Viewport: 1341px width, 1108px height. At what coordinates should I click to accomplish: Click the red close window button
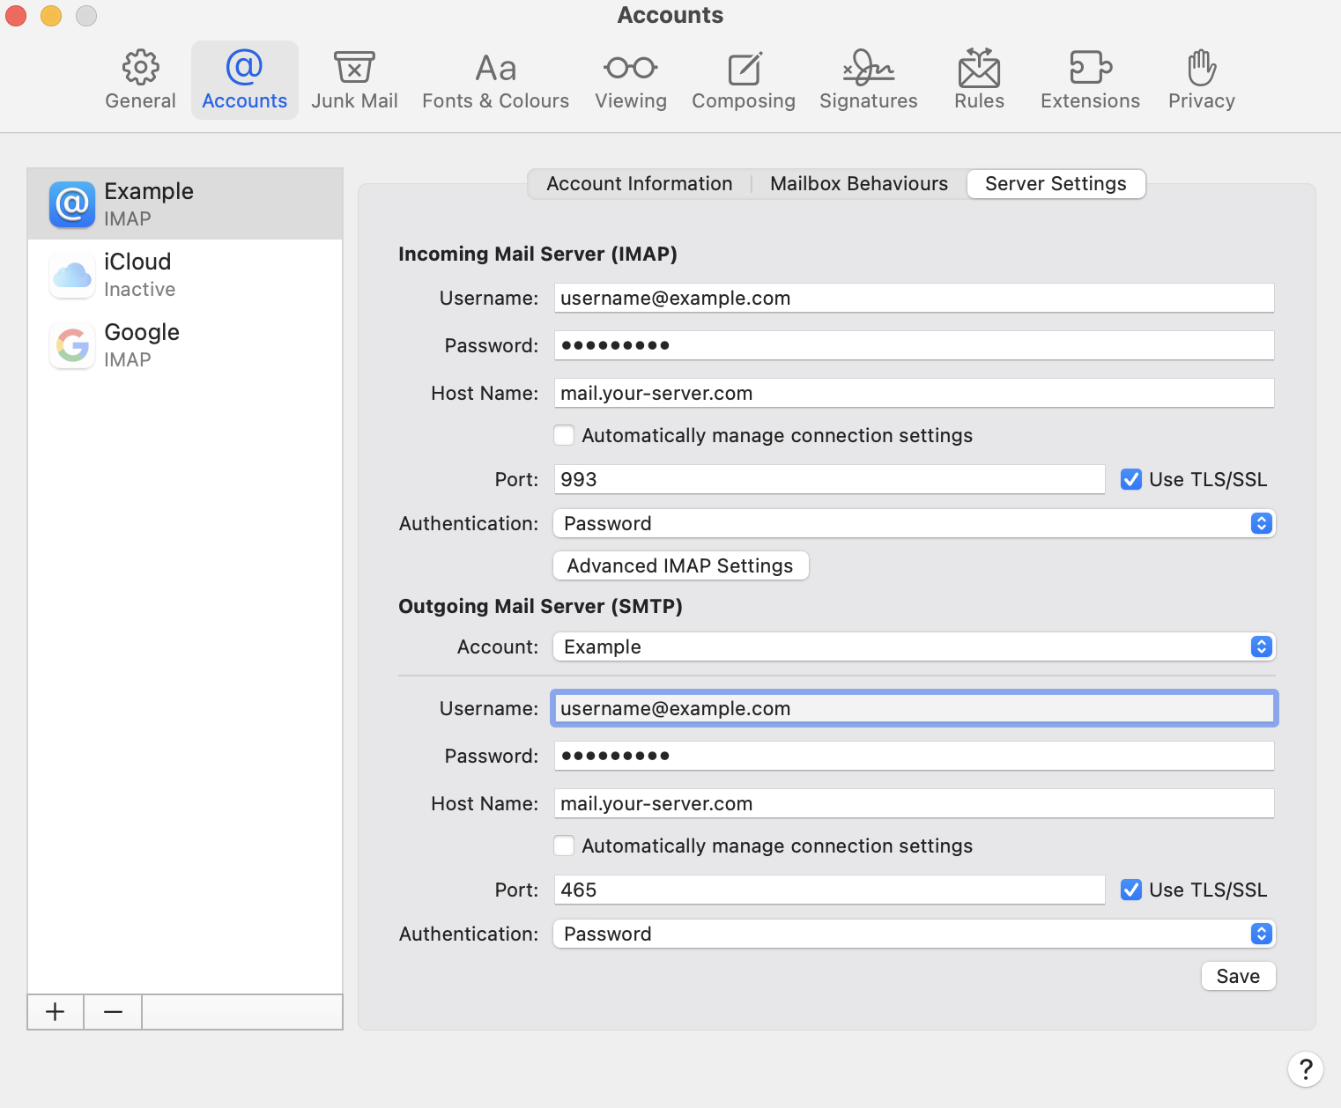16,15
